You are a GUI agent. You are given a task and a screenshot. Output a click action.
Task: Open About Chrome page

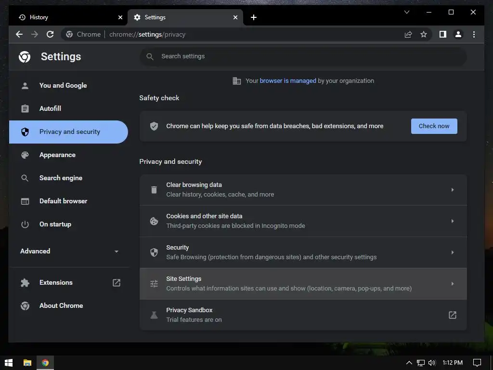(x=68, y=306)
